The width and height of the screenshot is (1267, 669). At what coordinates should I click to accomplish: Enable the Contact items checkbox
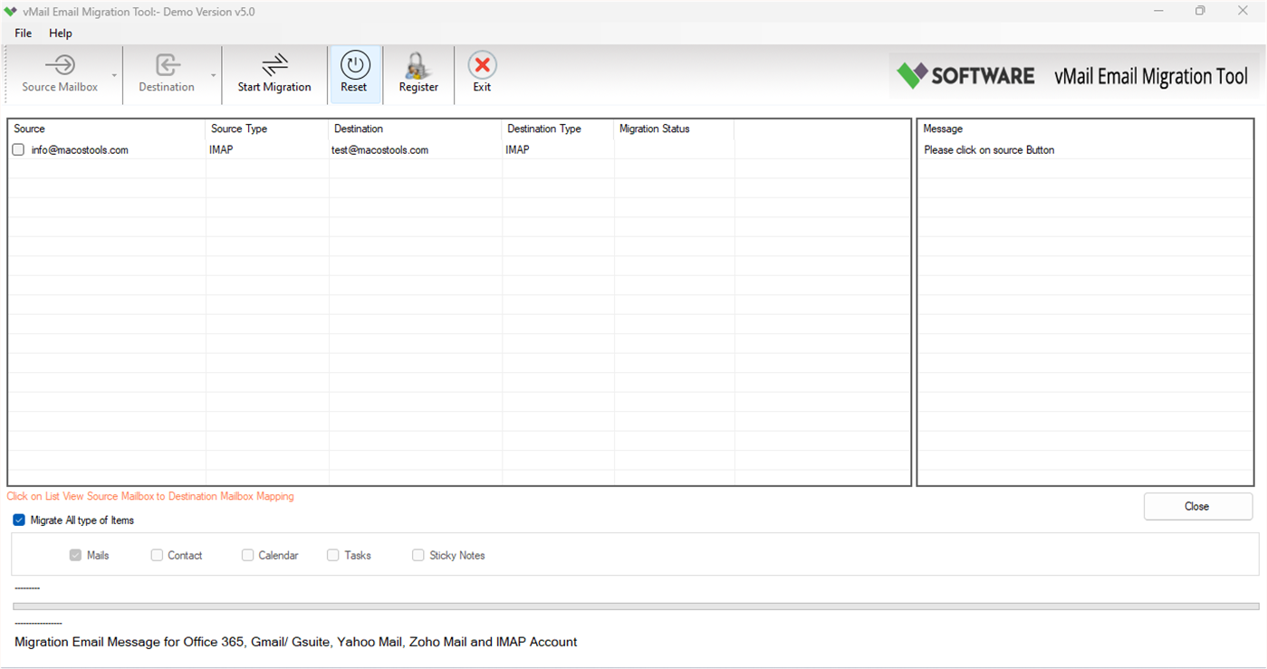point(157,555)
